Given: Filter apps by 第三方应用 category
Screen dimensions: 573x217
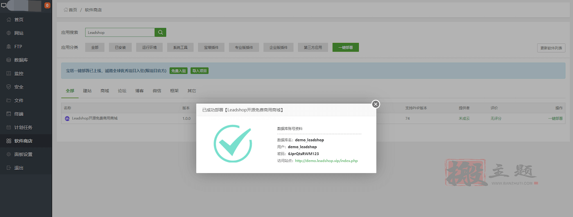Looking at the screenshot, I should point(313,47).
